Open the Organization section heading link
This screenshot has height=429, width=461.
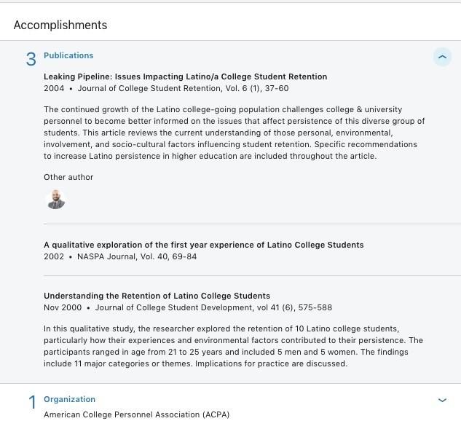pyautogui.click(x=69, y=399)
